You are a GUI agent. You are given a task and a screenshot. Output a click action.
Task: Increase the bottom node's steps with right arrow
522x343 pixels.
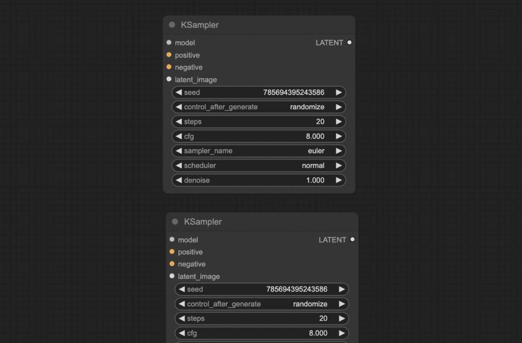click(x=342, y=319)
